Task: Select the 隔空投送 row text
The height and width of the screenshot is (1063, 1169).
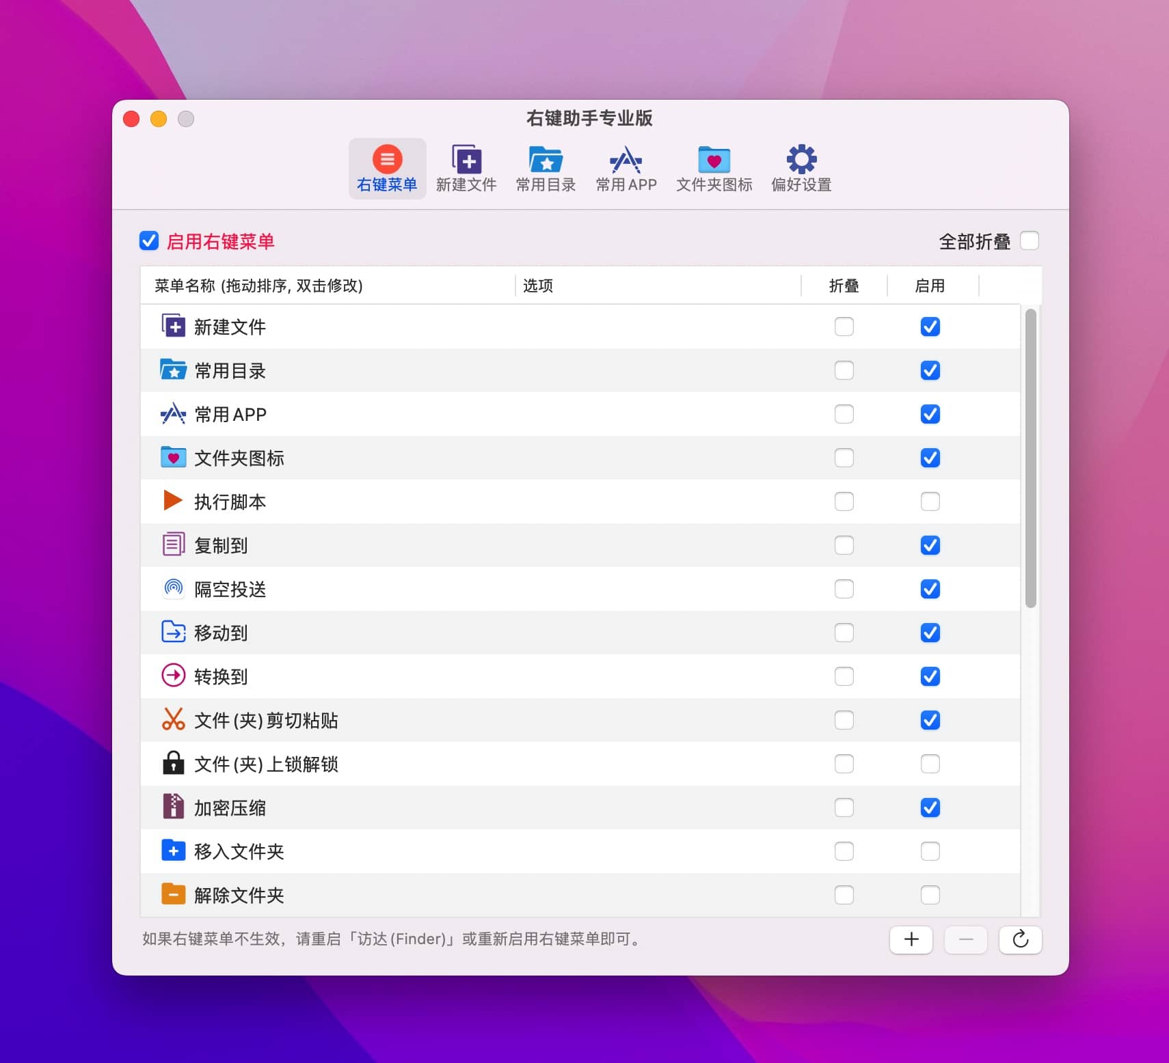Action: [x=230, y=589]
